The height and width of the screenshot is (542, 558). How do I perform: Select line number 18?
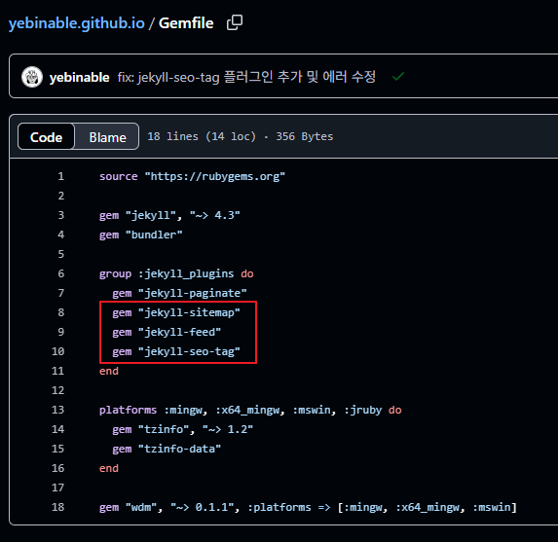tap(58, 507)
